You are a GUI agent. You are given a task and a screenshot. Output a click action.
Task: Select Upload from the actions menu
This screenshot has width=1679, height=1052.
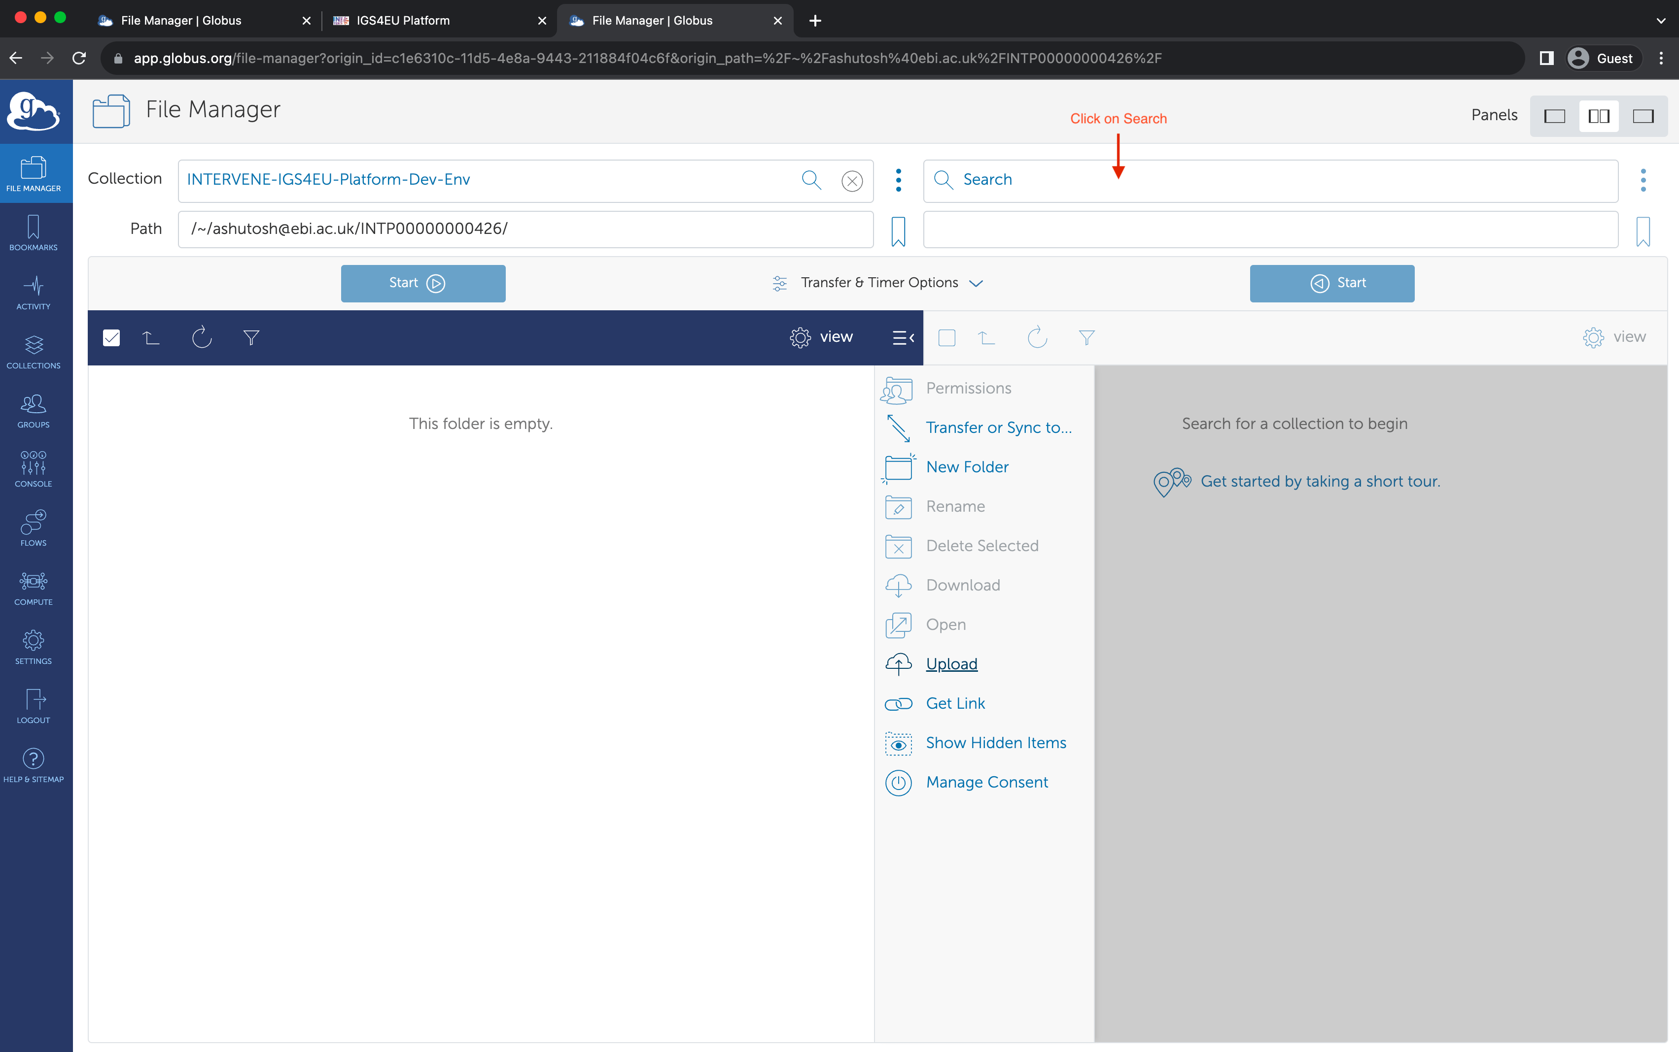pos(951,664)
